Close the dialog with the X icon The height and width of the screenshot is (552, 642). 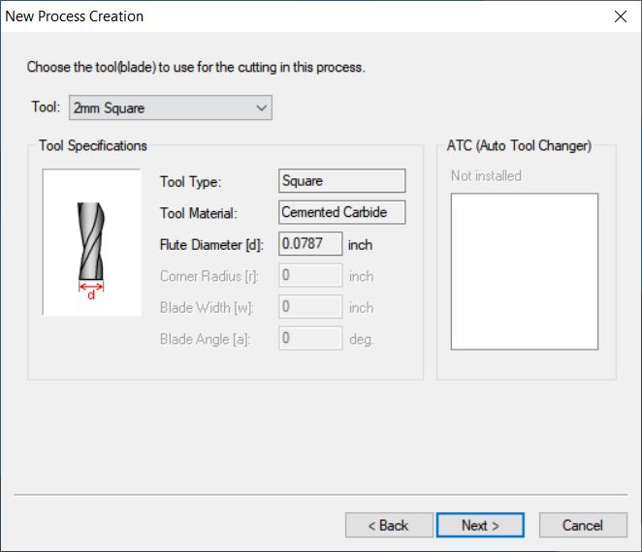(x=621, y=16)
